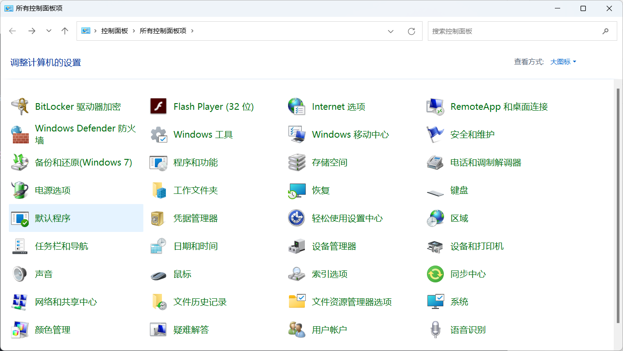Open the 任务栏和导航 icon
Viewport: 623px width, 351px height.
[20, 246]
